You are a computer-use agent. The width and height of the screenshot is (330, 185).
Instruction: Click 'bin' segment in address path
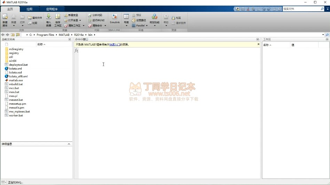[90, 35]
